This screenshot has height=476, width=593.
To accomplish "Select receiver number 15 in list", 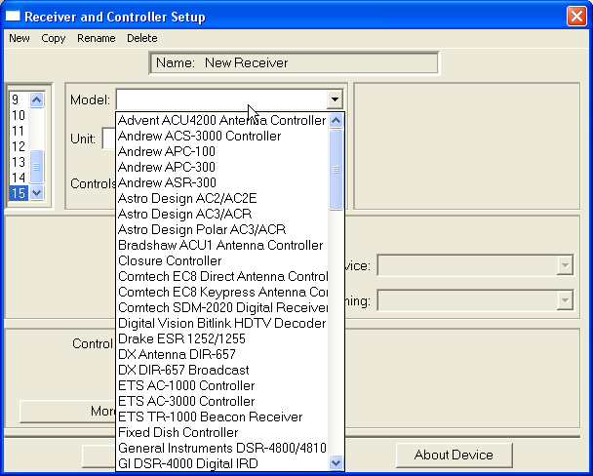I will pyautogui.click(x=18, y=193).
